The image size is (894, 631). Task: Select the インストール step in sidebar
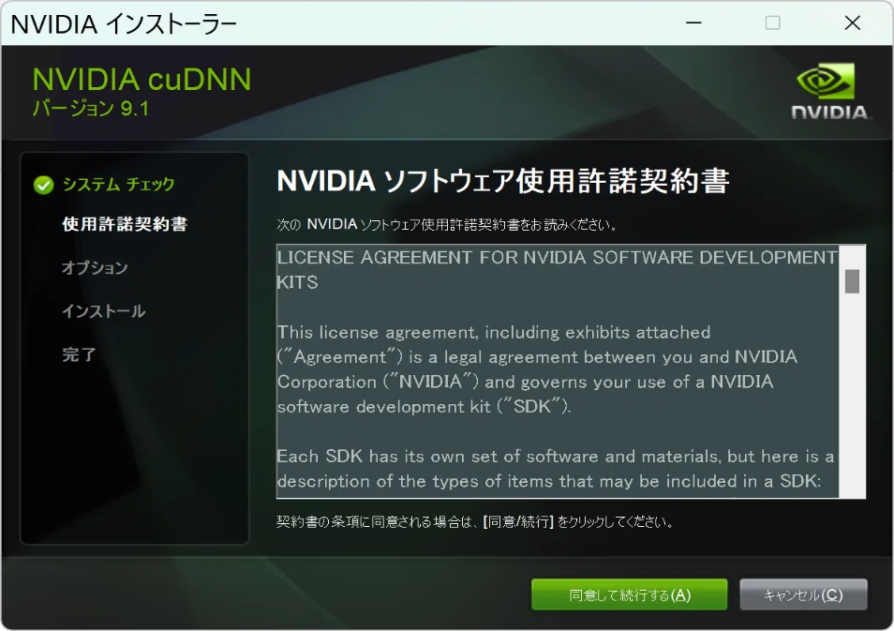104,311
